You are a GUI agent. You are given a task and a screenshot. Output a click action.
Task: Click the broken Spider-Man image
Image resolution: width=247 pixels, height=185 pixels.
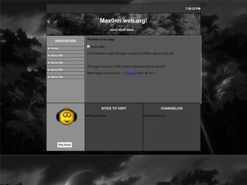pos(96,47)
